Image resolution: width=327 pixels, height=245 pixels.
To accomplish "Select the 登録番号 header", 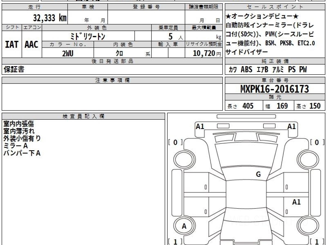I will 146,7.
